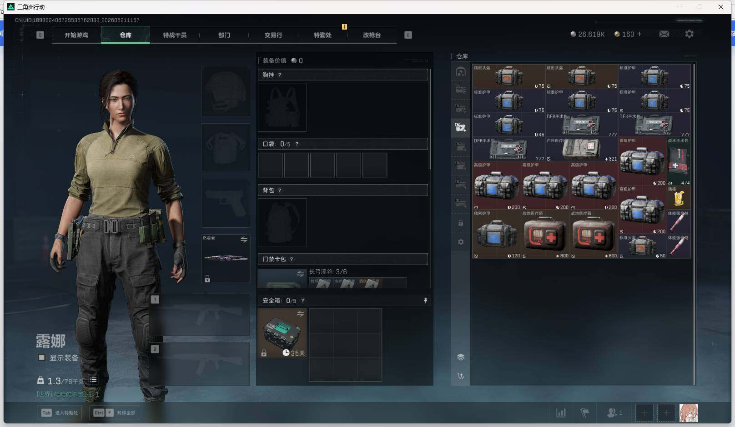
Task: Click the first add-teammate plus slot
Action: [644, 413]
